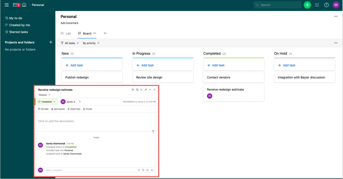Click the green plus create button
Viewport: 343px width, 179px height.
(x=307, y=5)
